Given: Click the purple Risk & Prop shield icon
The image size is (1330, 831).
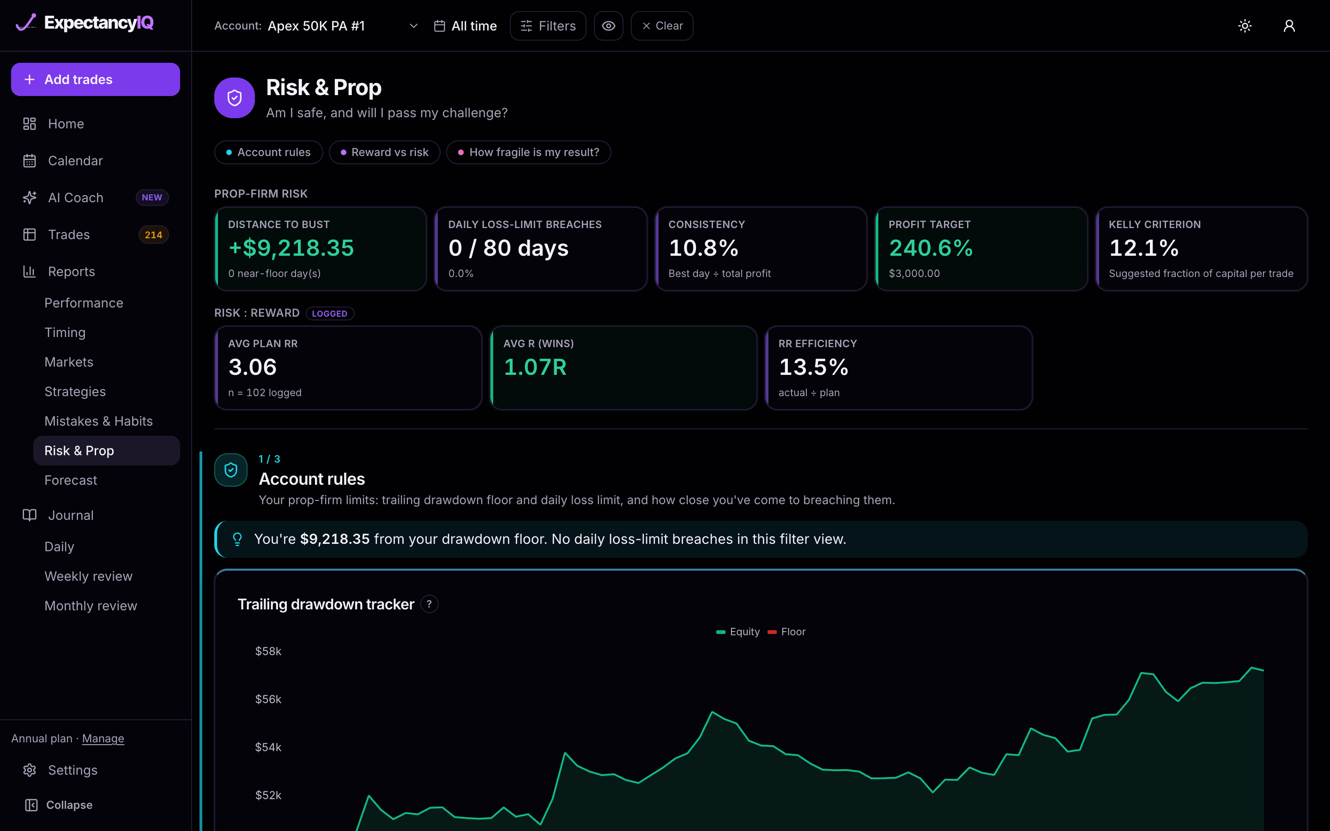Looking at the screenshot, I should 235,98.
